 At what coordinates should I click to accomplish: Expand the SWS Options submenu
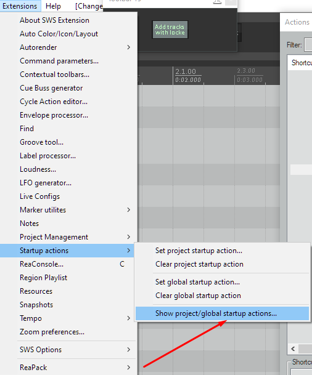coord(68,350)
